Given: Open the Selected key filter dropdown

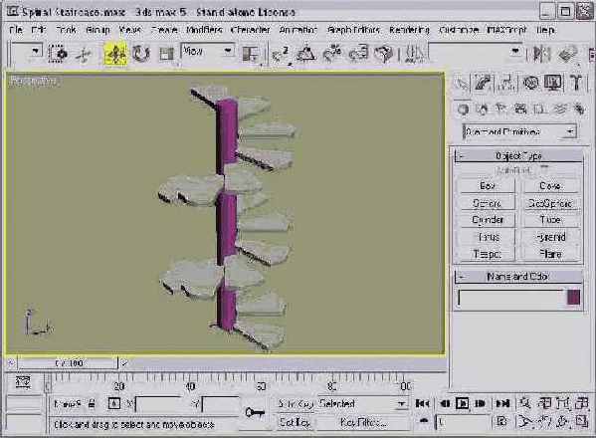Looking at the screenshot, I should click(x=401, y=404).
